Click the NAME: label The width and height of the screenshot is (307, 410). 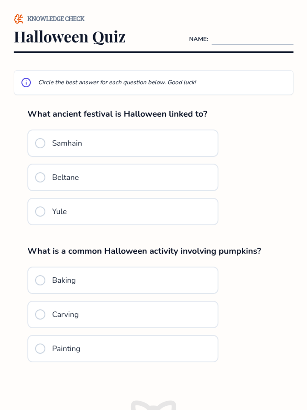[199, 39]
